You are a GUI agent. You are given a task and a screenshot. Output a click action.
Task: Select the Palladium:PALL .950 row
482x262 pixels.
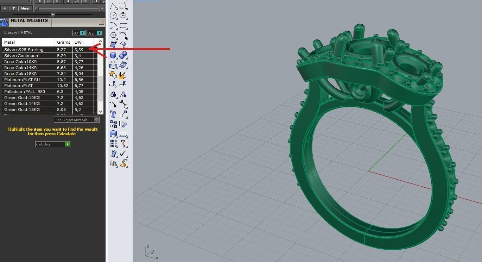coord(50,92)
